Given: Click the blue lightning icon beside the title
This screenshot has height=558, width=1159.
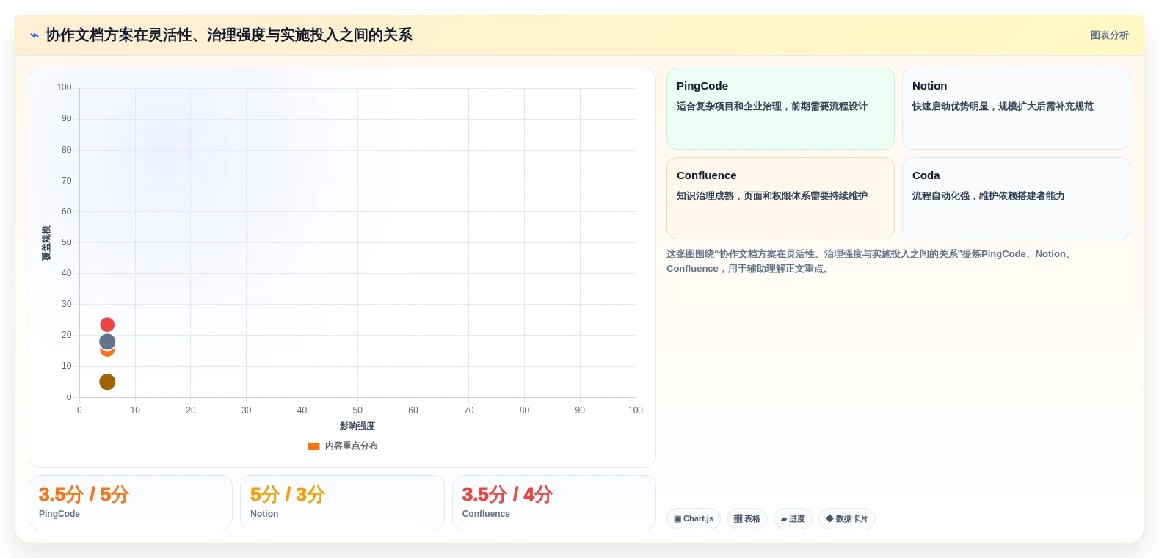Looking at the screenshot, I should coord(34,35).
